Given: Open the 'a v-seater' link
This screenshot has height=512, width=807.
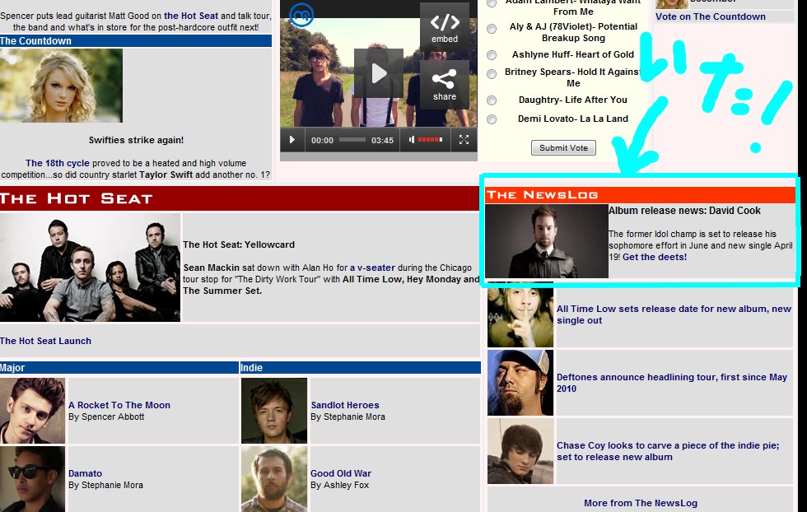Looking at the screenshot, I should point(372,268).
